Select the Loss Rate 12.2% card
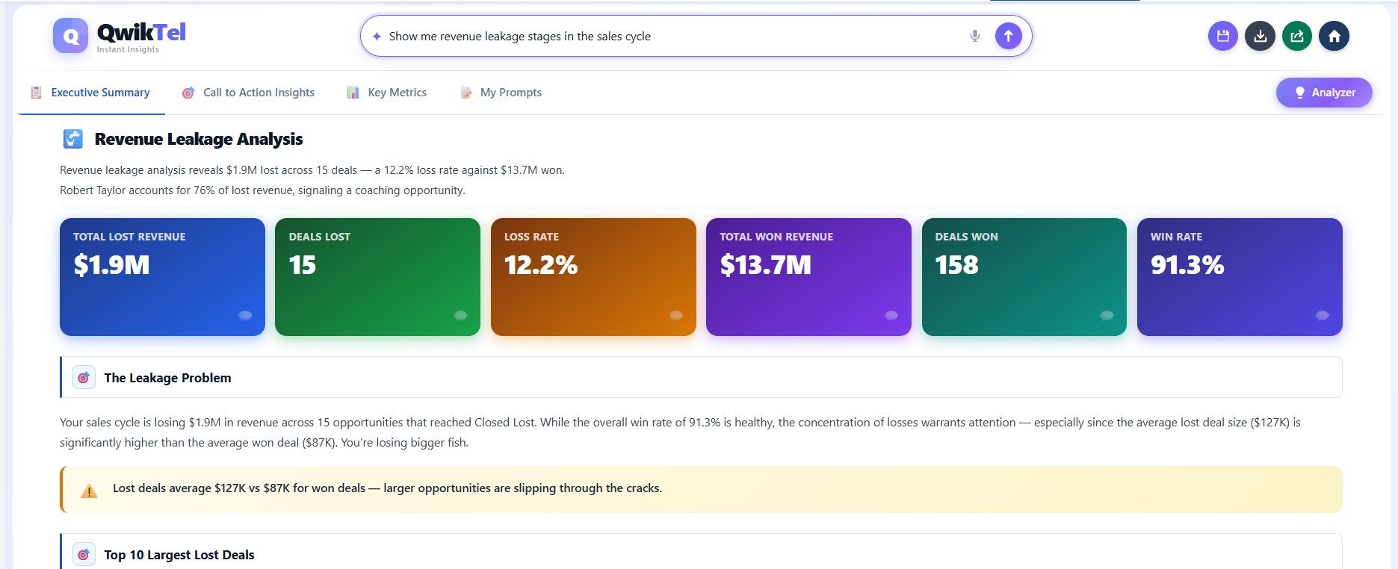Viewport: 1398px width, 569px height. pos(593,277)
